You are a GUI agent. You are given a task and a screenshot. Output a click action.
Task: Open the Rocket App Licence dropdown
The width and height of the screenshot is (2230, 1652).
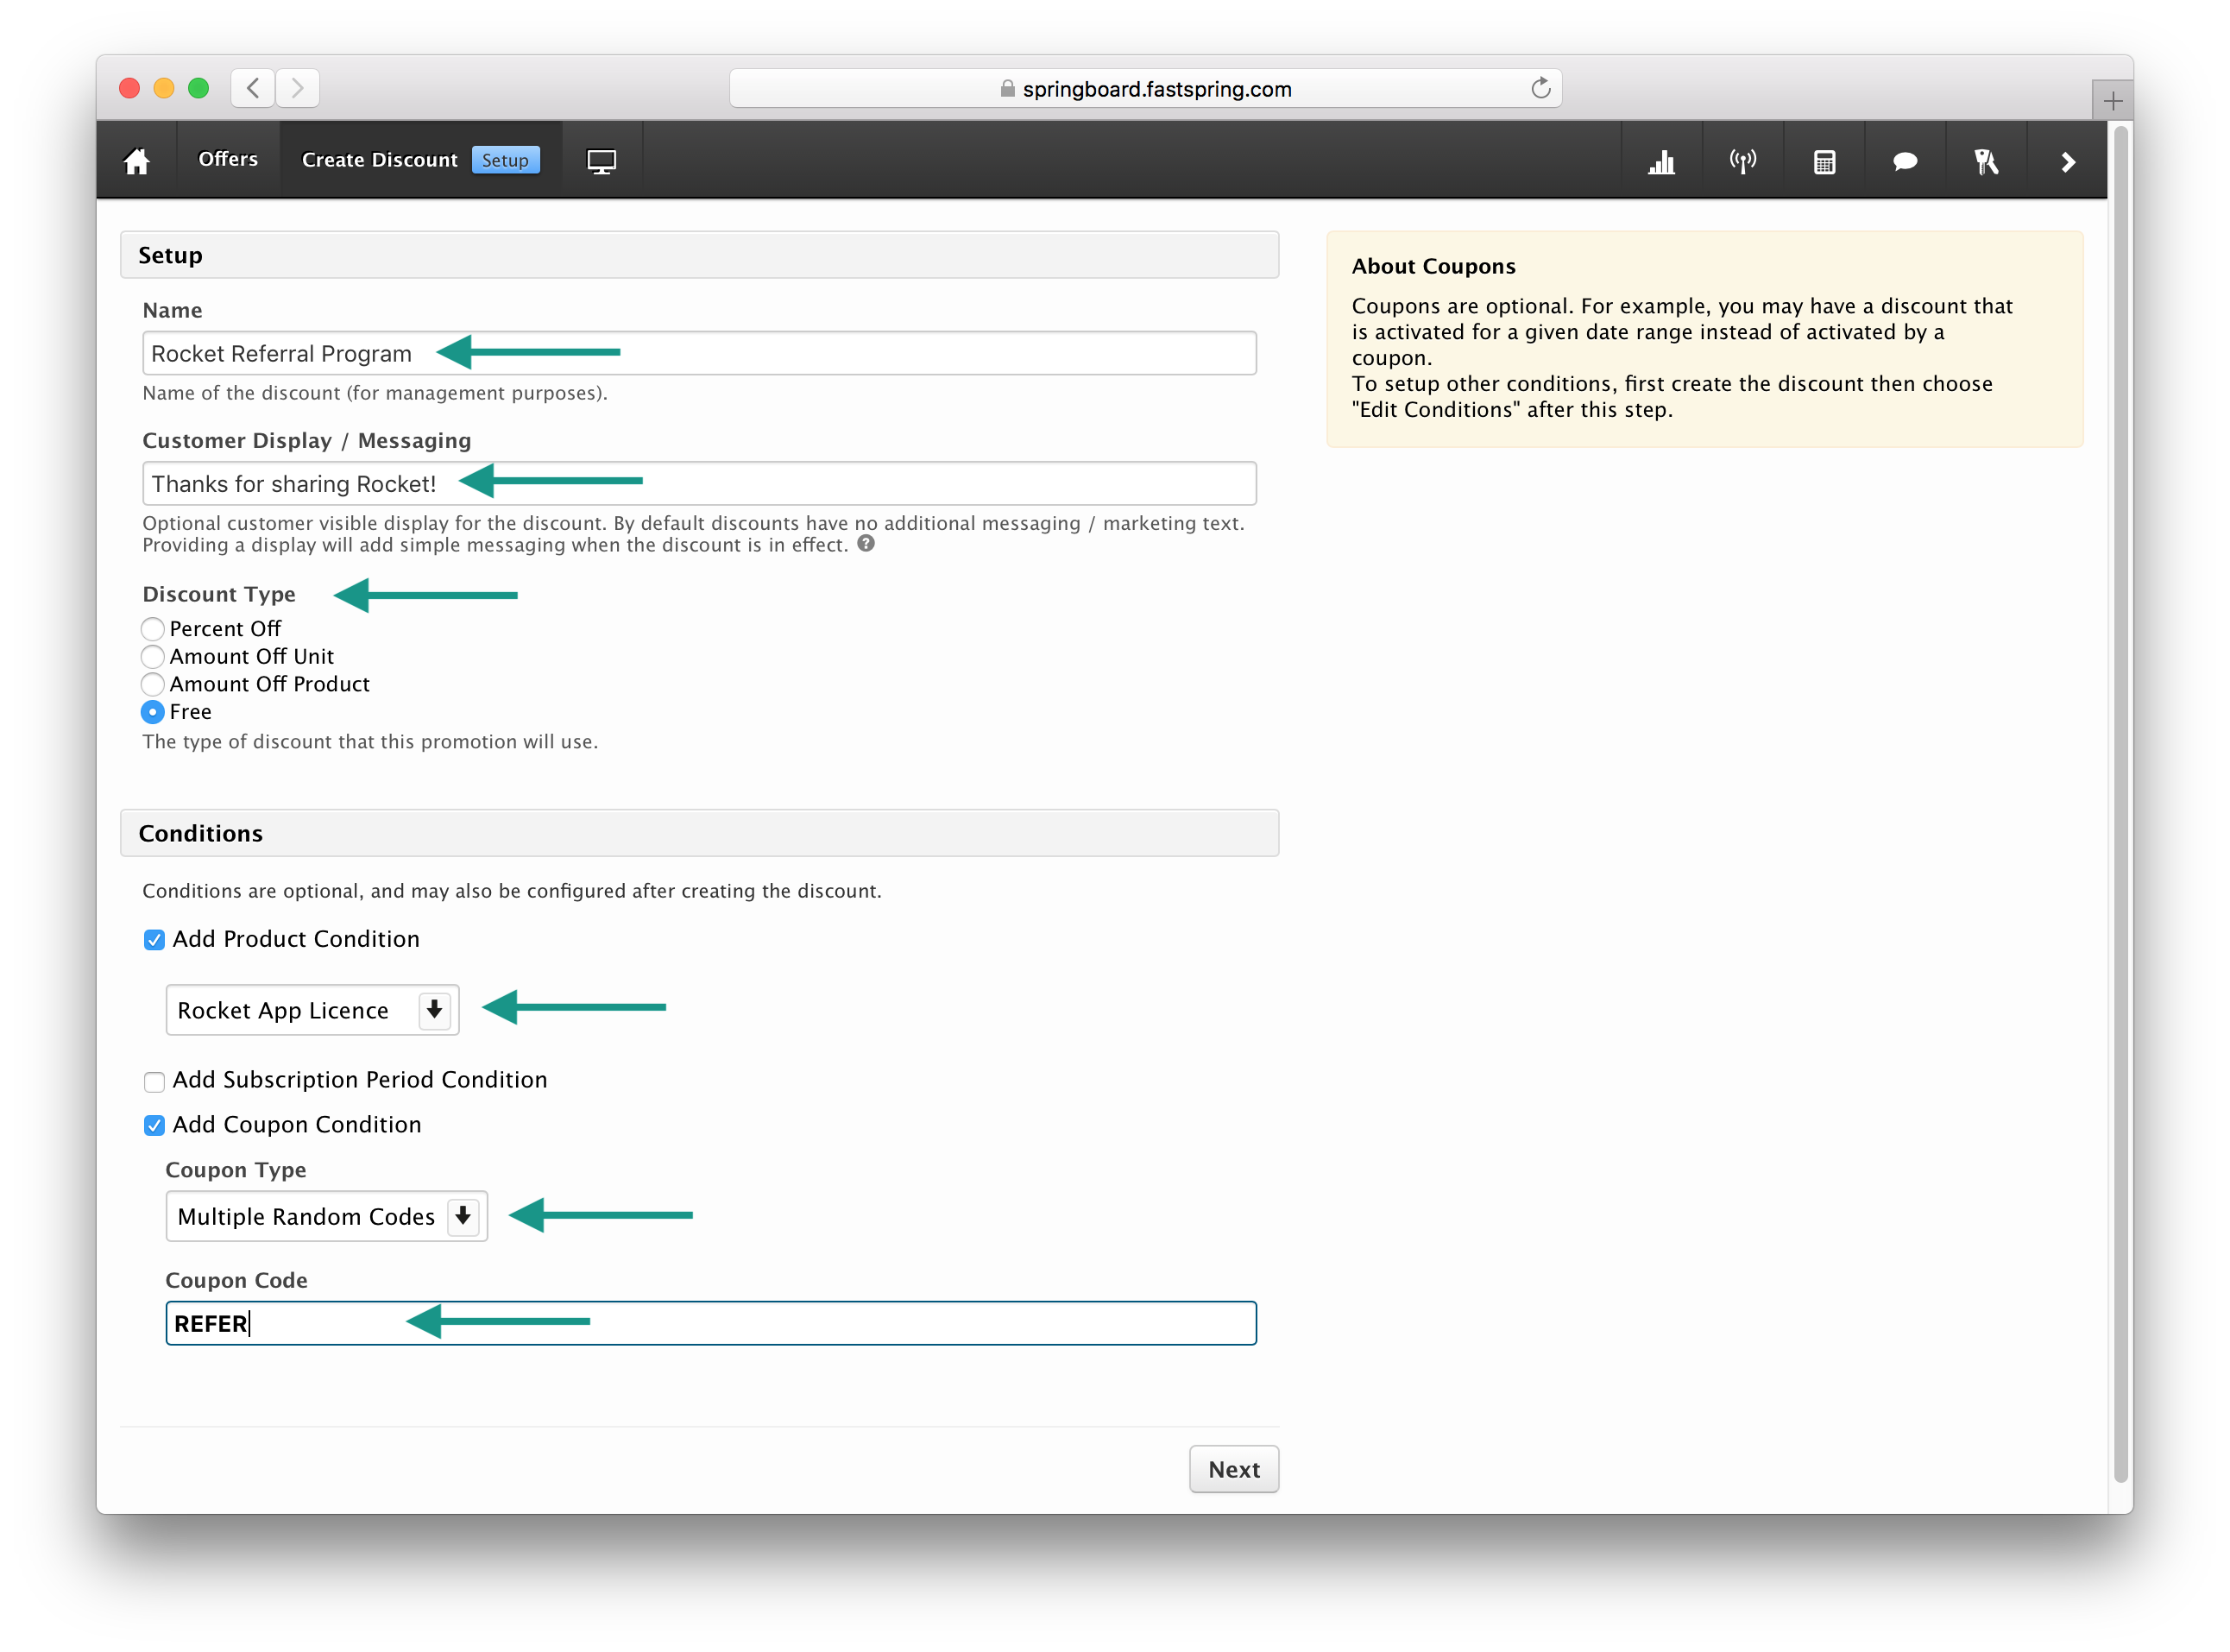click(312, 1010)
